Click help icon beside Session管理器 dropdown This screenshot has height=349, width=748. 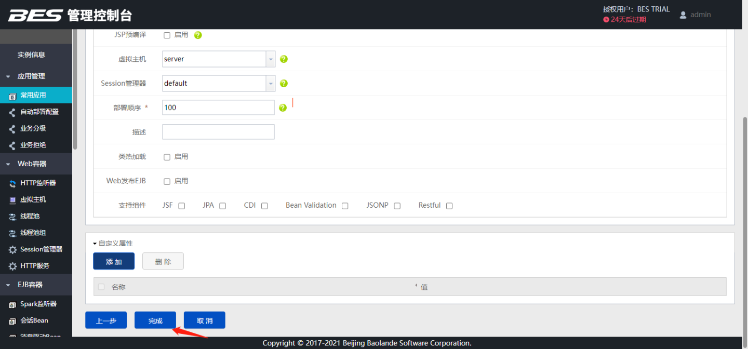click(284, 83)
